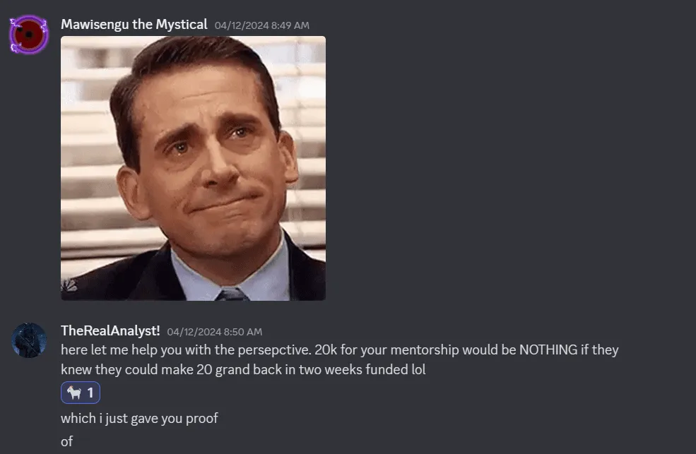Open Mawisengu the Mystical's avatar profile

coord(29,34)
